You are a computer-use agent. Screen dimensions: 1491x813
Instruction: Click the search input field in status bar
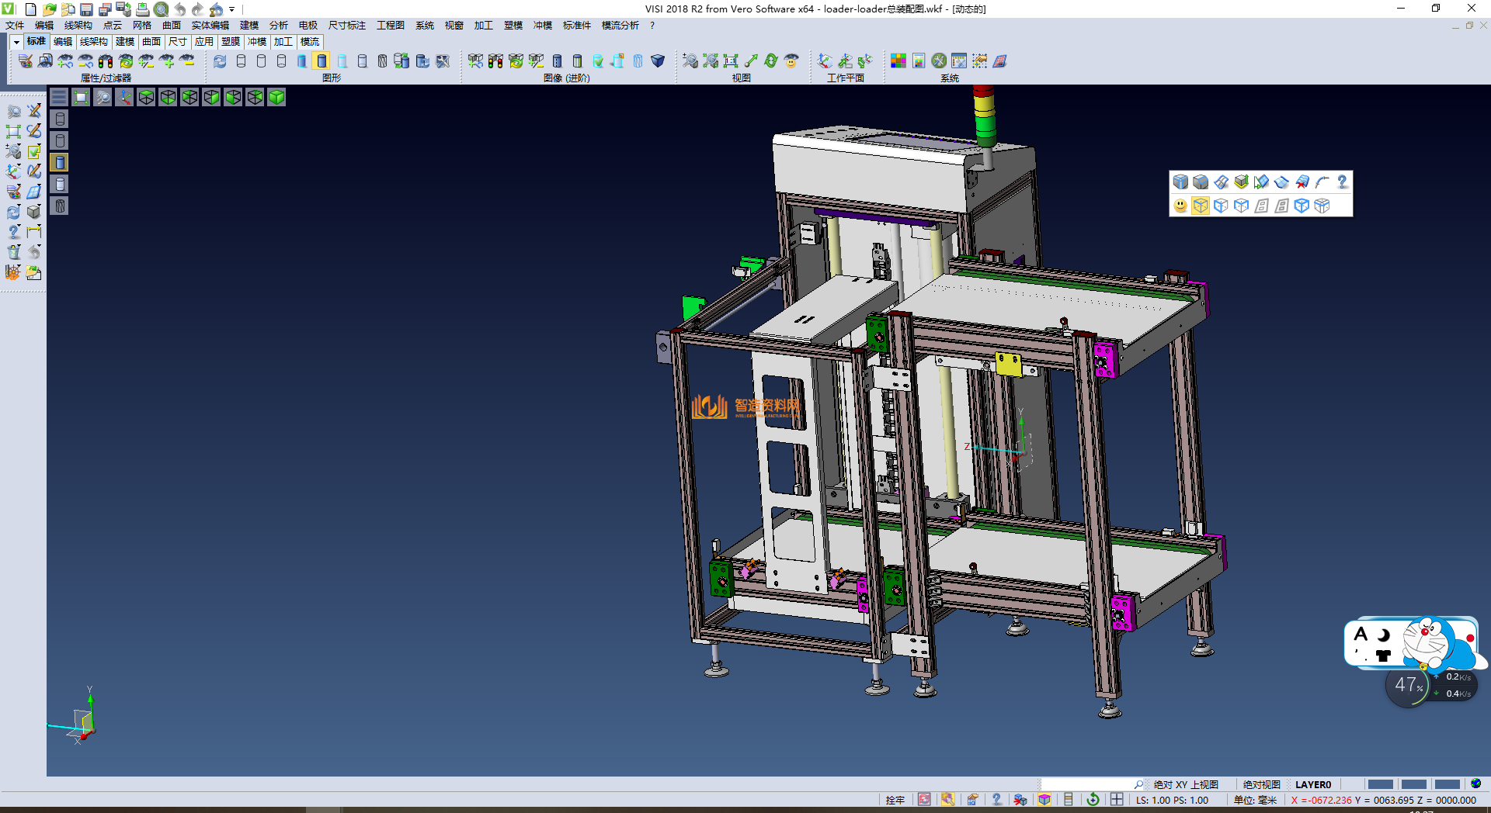(x=1087, y=784)
